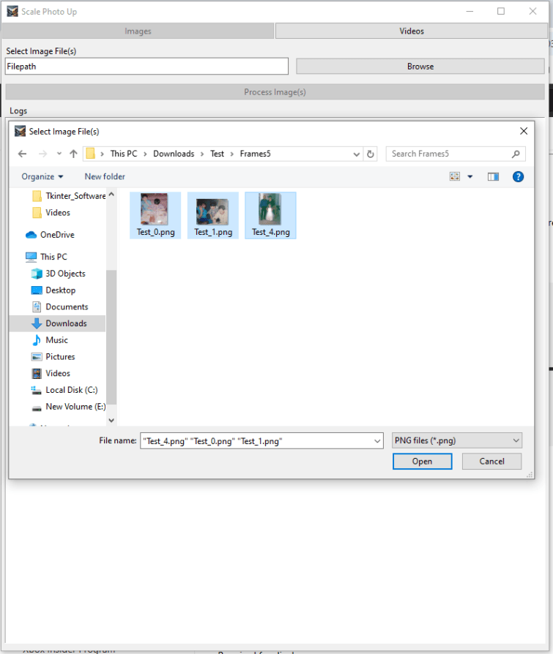Refresh the Frames5 folder view

pos(371,154)
